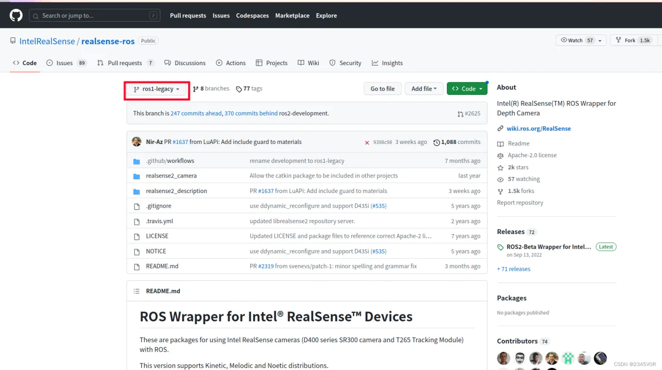Open the wiki.ros.org/RealSense link
662x370 pixels.
(539, 129)
